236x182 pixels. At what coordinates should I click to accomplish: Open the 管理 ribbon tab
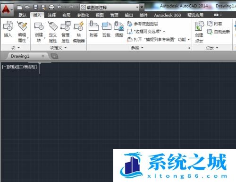tap(114, 15)
